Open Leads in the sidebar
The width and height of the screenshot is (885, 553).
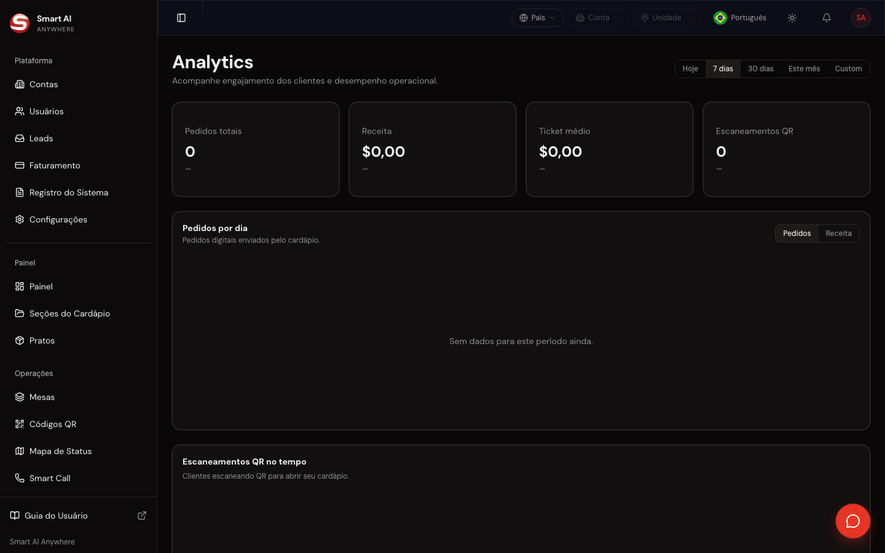[78, 138]
